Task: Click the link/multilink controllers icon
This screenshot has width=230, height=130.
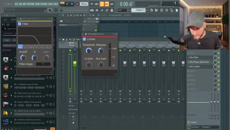Action: click(x=107, y=10)
